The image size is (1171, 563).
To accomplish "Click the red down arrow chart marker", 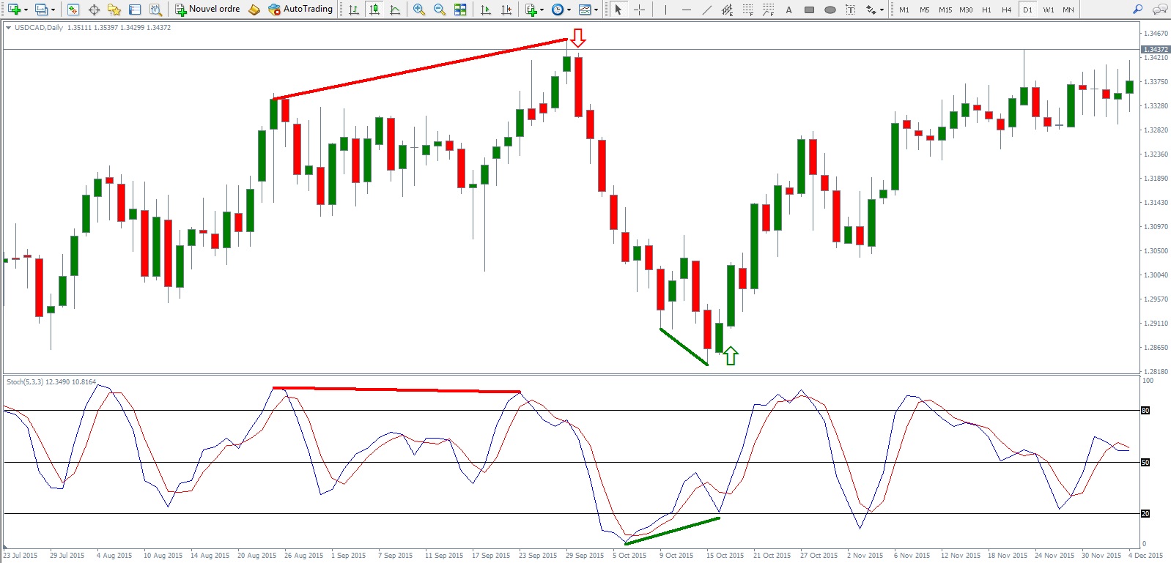I will coord(578,38).
